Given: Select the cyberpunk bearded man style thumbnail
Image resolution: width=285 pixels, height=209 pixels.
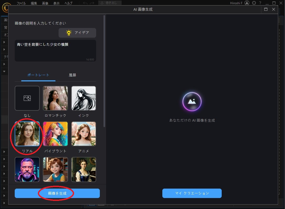Looking at the screenshot, I should [27, 170].
